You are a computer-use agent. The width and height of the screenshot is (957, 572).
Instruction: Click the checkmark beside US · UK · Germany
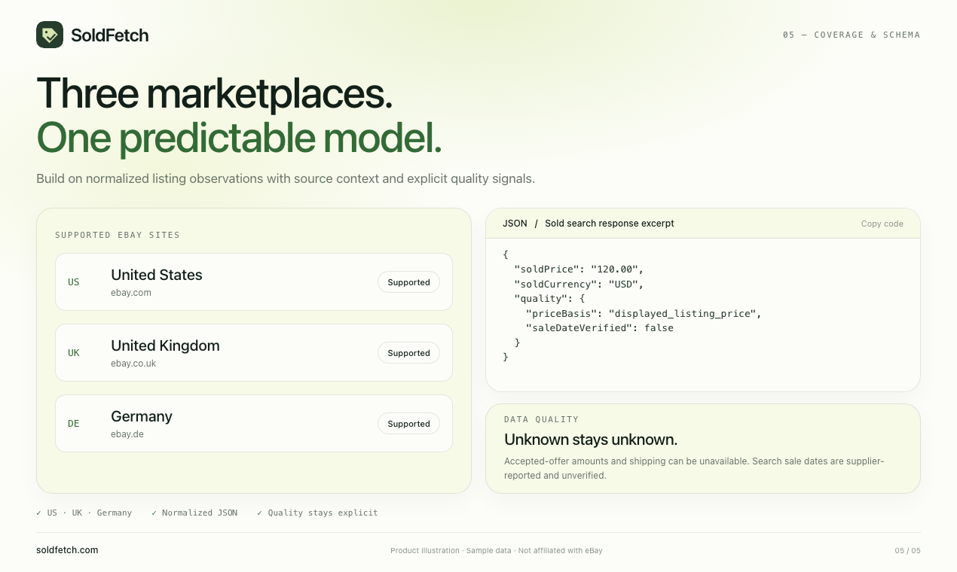(39, 513)
